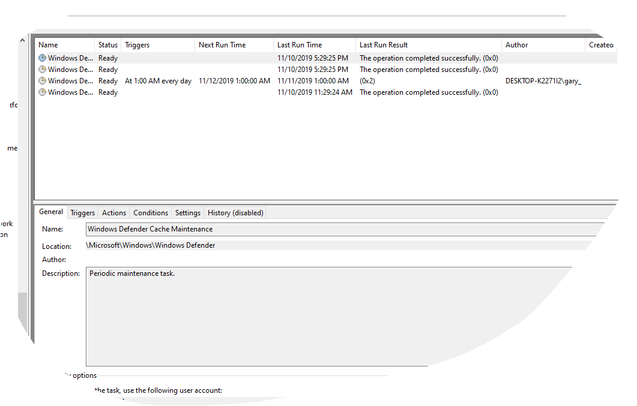Click the Description: label in the General tab
Image resolution: width=637 pixels, height=406 pixels.
(61, 273)
